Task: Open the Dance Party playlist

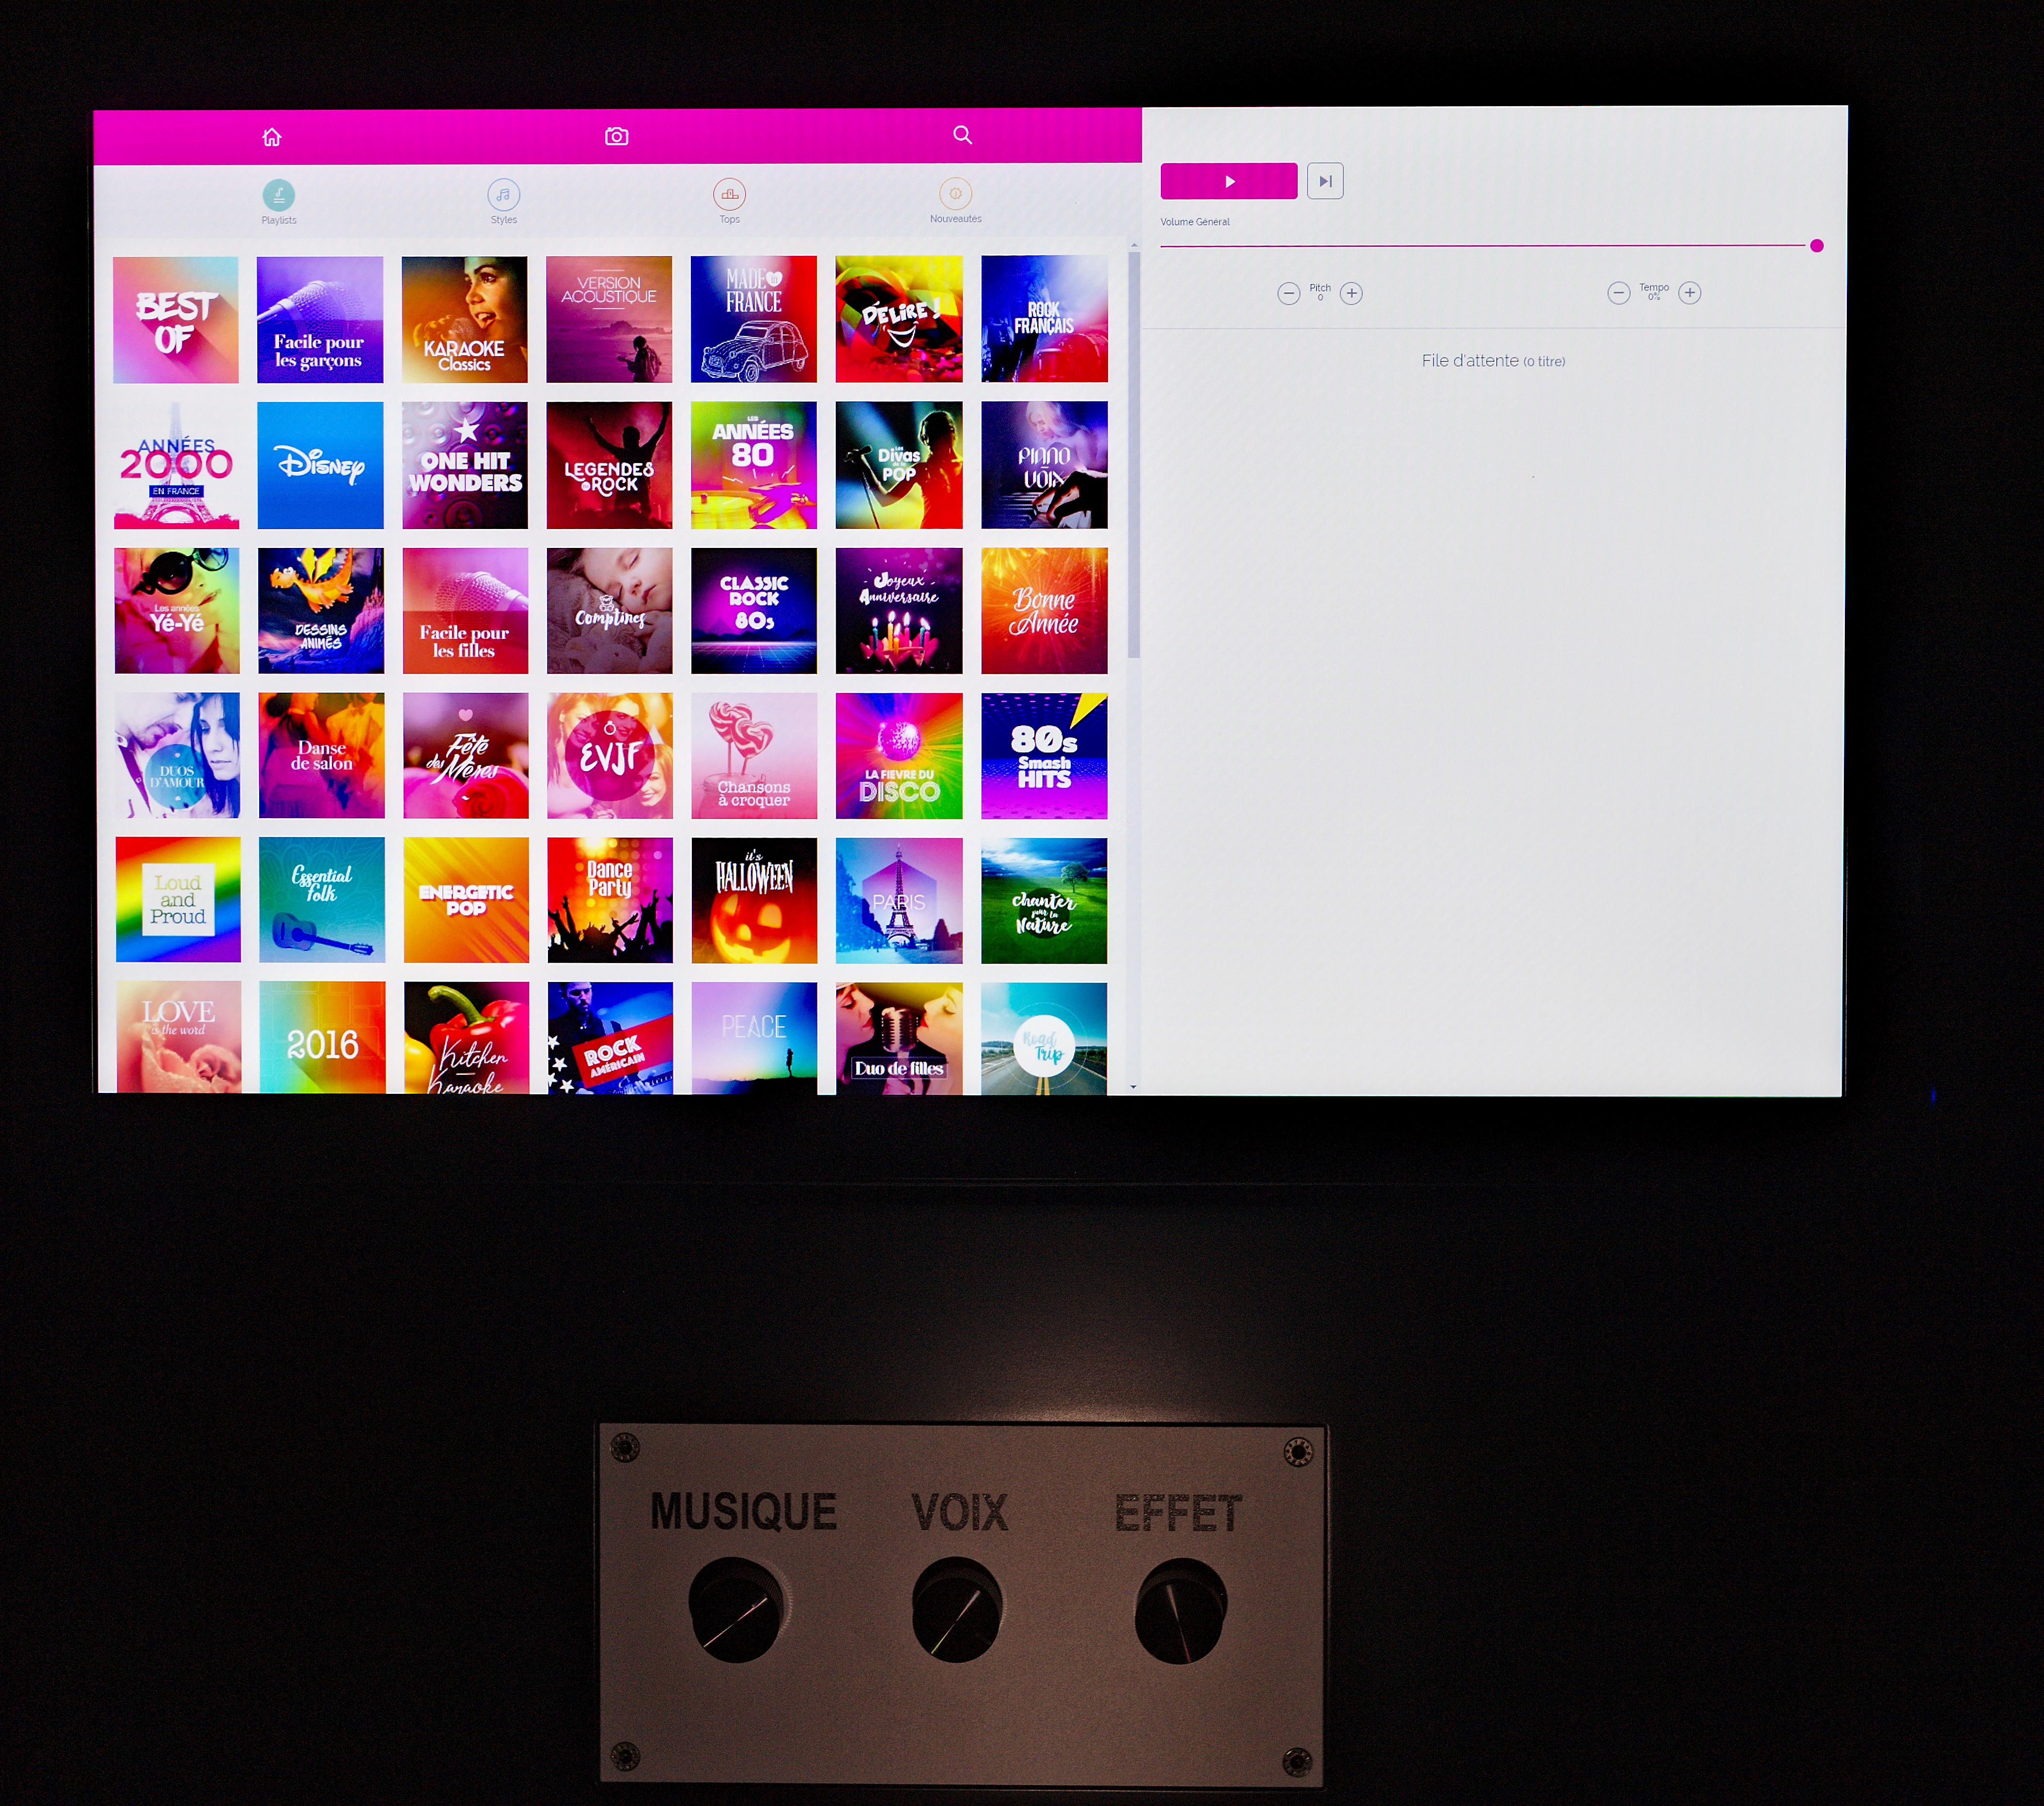Action: click(610, 900)
